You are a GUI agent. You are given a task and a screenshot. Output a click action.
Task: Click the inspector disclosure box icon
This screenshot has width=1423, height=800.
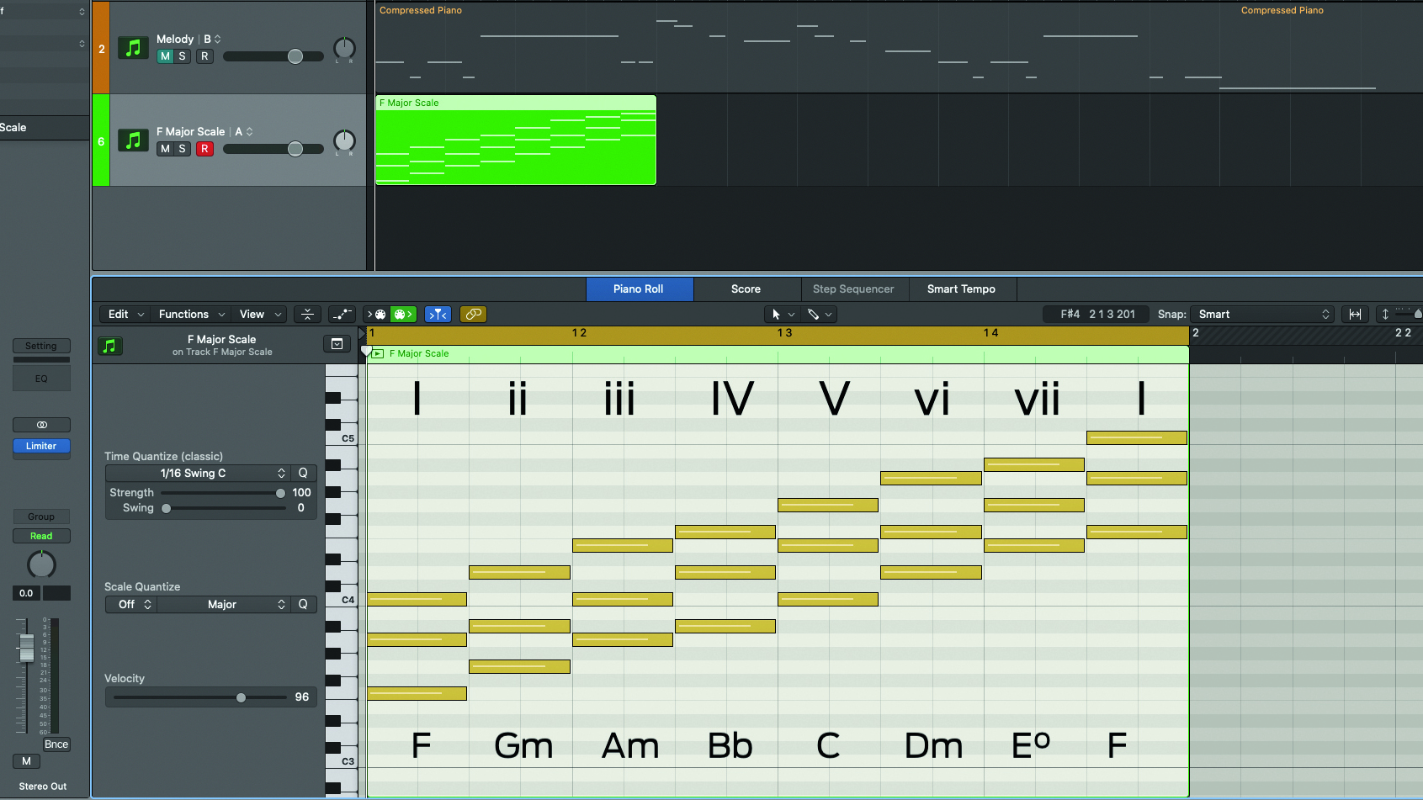pos(337,343)
